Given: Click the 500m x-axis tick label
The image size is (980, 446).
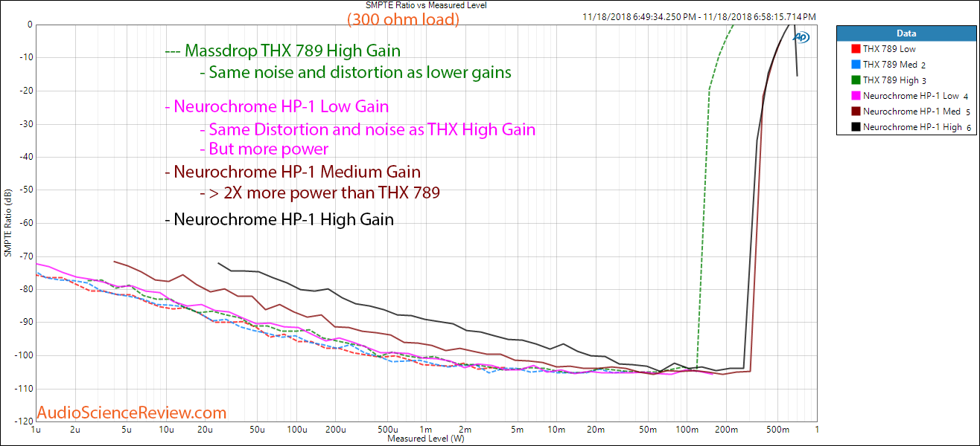Looking at the screenshot, I should pyautogui.click(x=778, y=430).
